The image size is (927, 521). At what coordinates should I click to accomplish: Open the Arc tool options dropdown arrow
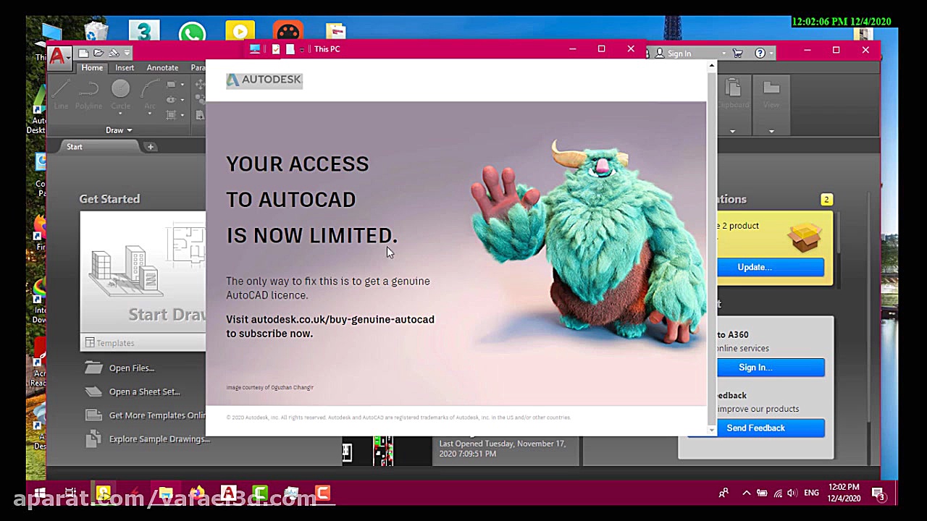click(149, 114)
